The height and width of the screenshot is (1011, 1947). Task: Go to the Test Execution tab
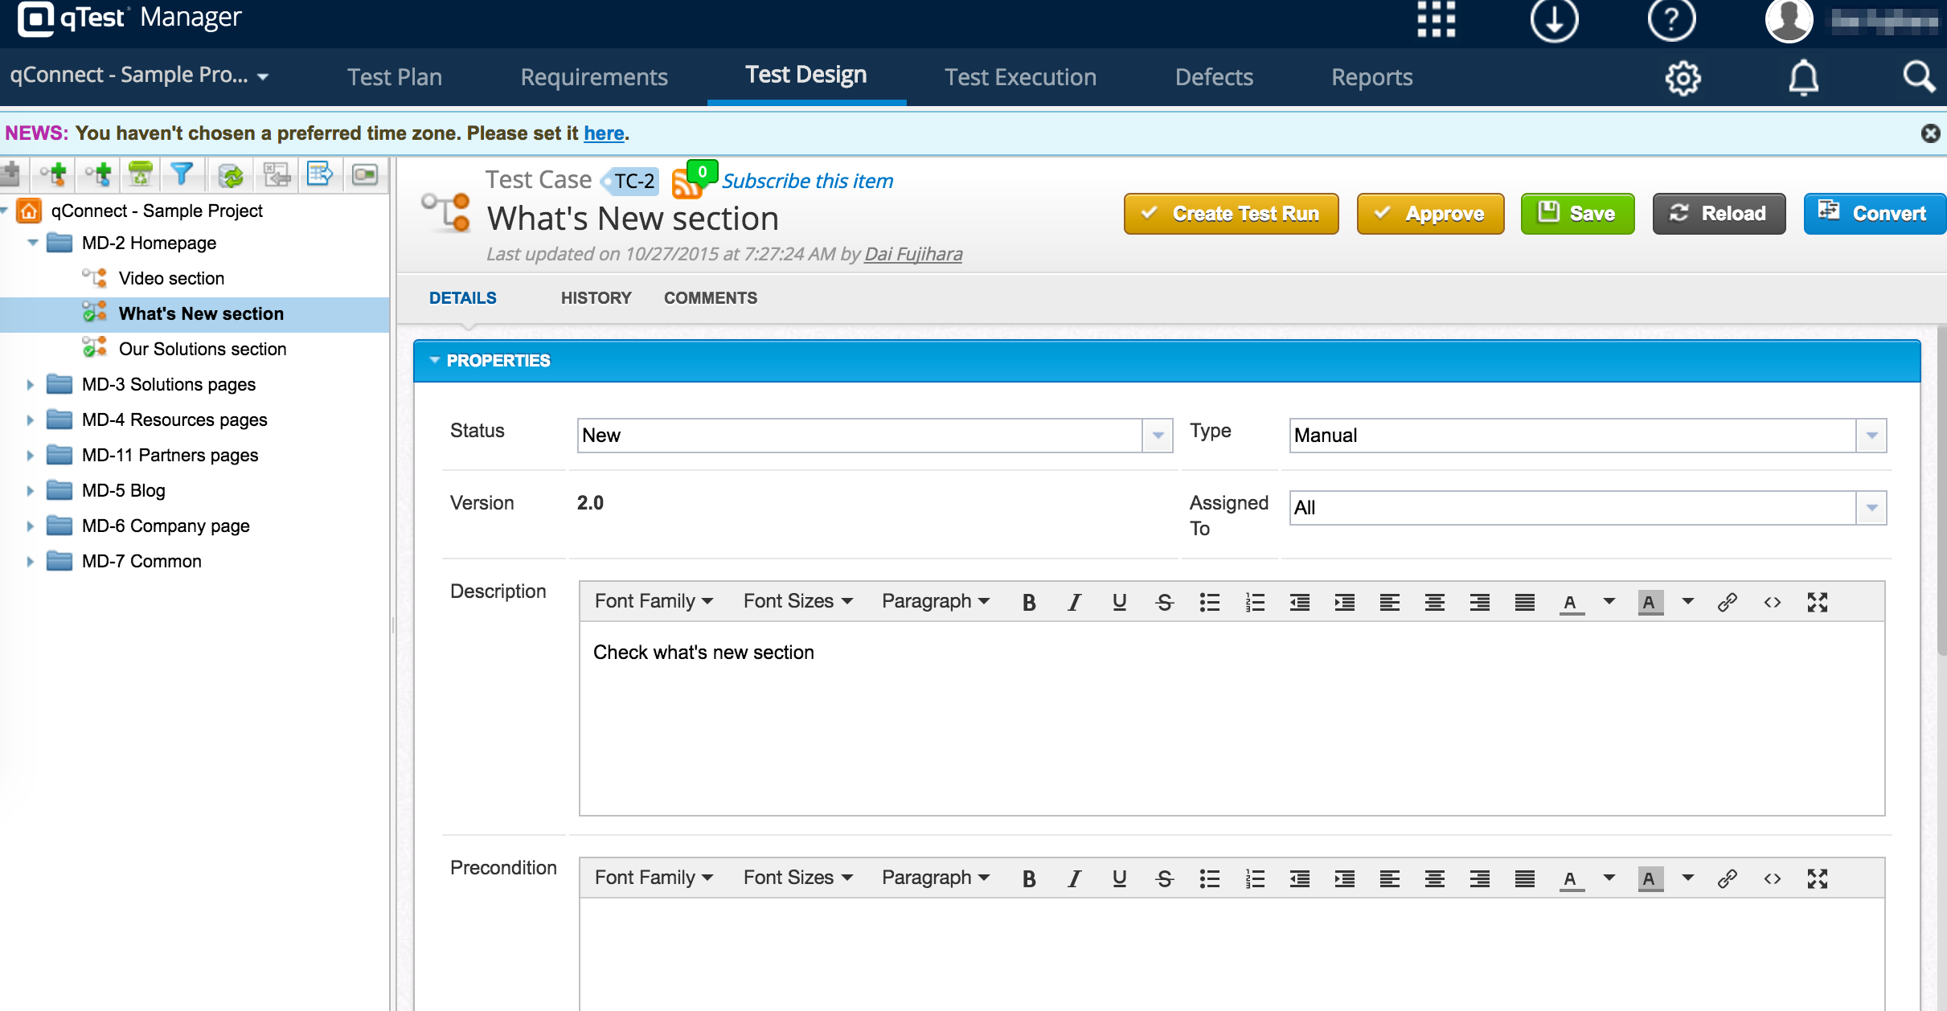1020,77
